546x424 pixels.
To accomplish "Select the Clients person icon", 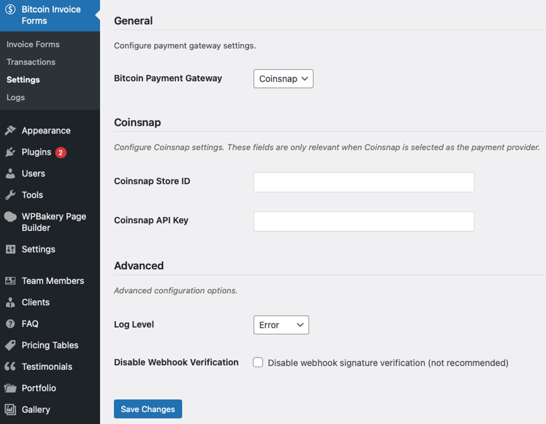I will (11, 302).
